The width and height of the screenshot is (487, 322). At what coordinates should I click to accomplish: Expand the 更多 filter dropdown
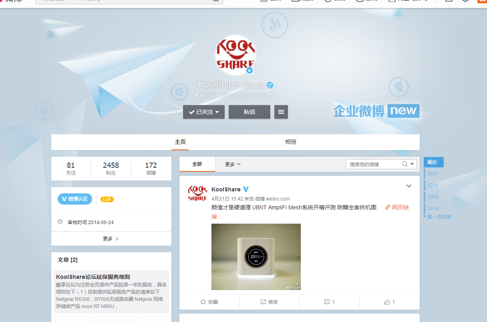tap(233, 164)
